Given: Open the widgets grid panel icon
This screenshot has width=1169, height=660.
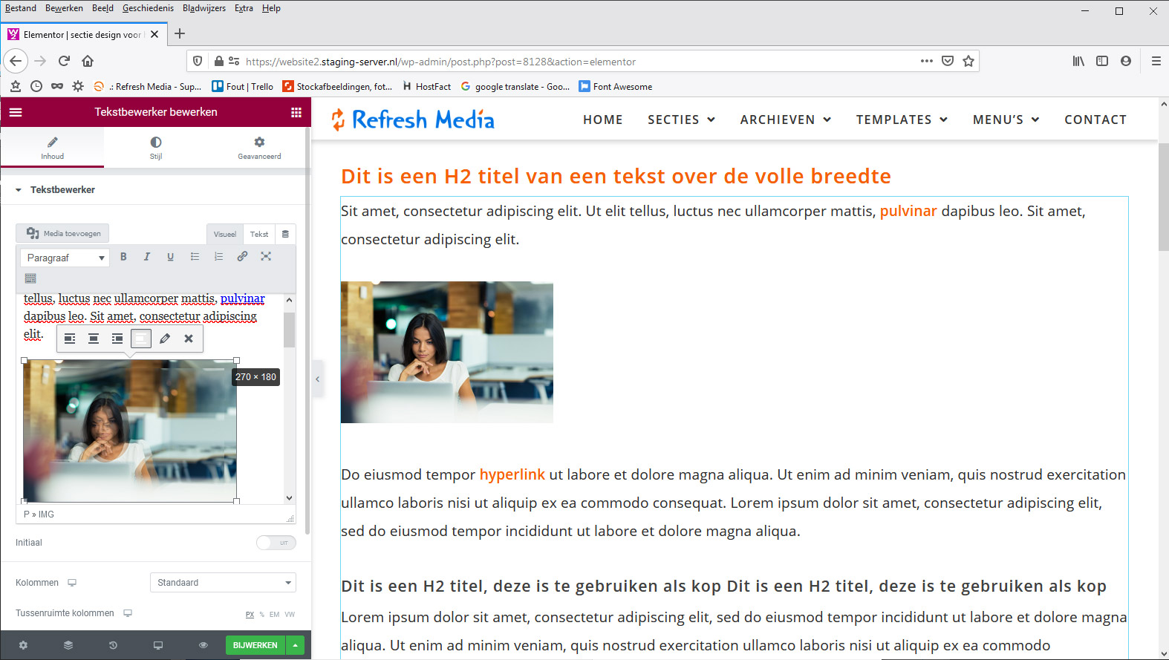Looking at the screenshot, I should (296, 112).
